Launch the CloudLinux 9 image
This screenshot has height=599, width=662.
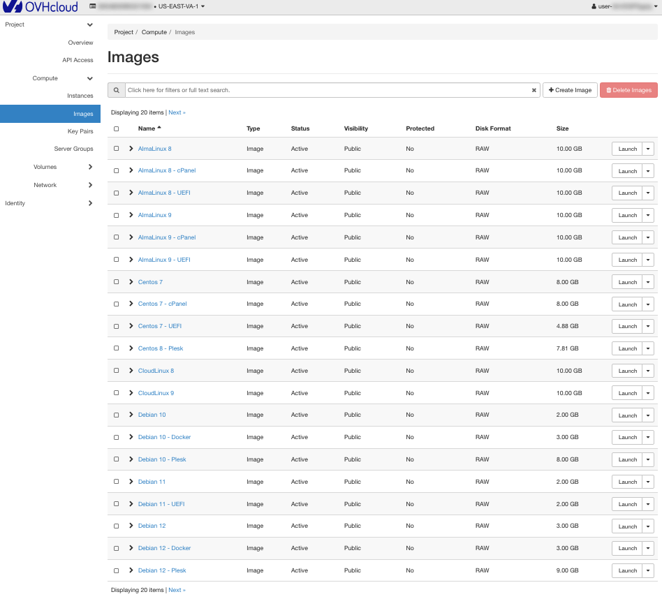point(627,393)
